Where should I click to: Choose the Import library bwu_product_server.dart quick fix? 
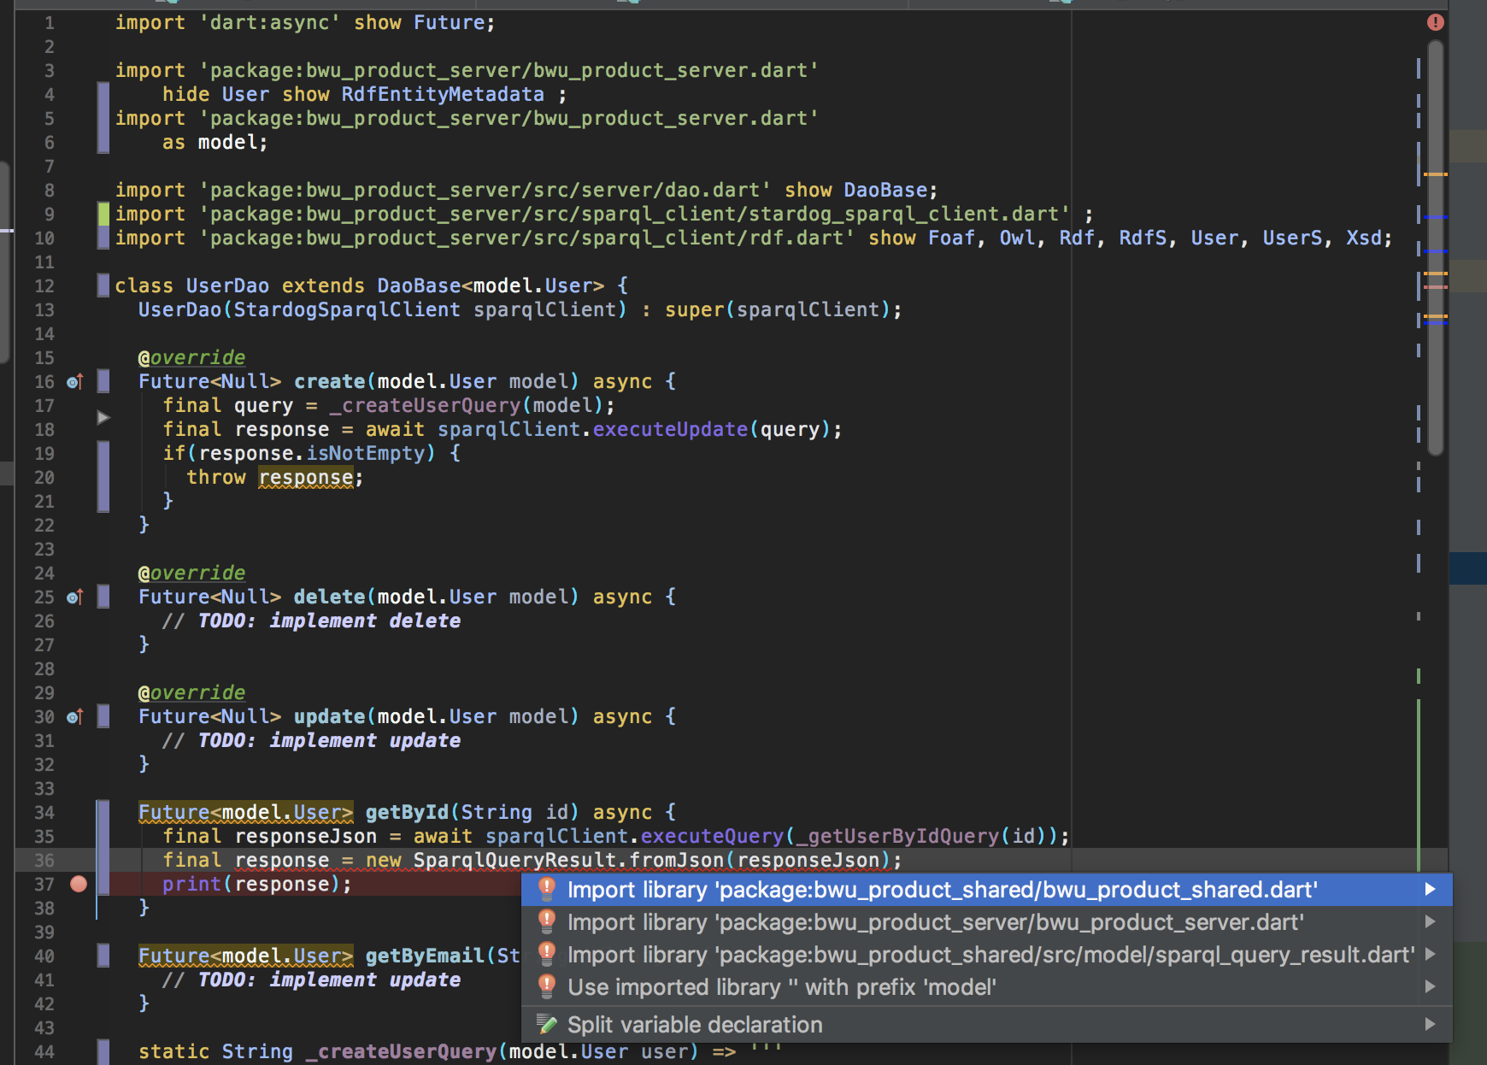pos(987,922)
